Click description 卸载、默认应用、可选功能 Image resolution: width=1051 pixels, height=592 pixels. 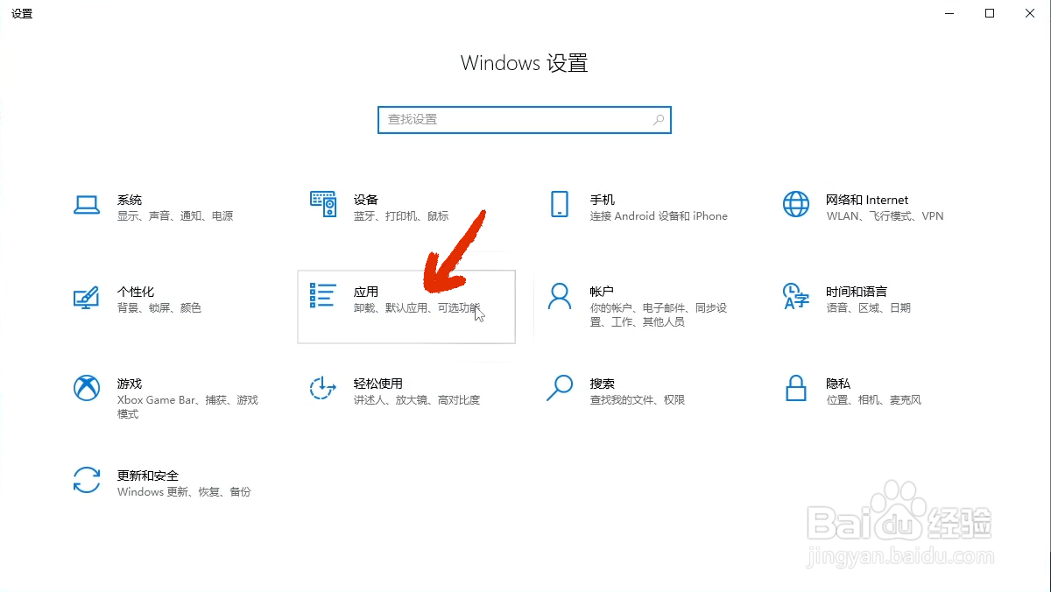point(417,308)
